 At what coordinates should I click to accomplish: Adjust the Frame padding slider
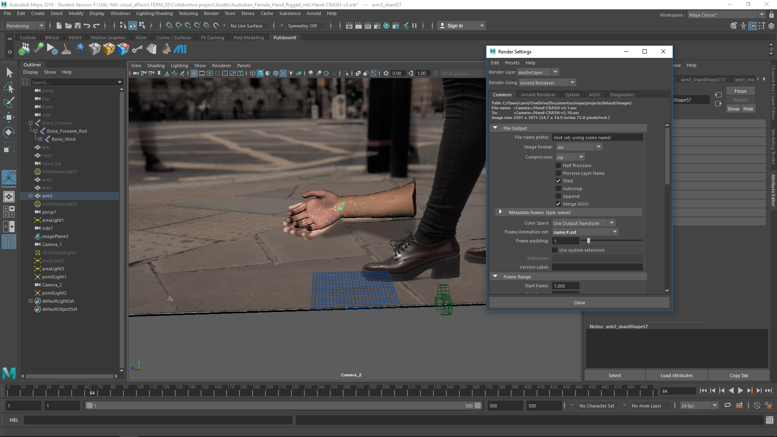588,241
